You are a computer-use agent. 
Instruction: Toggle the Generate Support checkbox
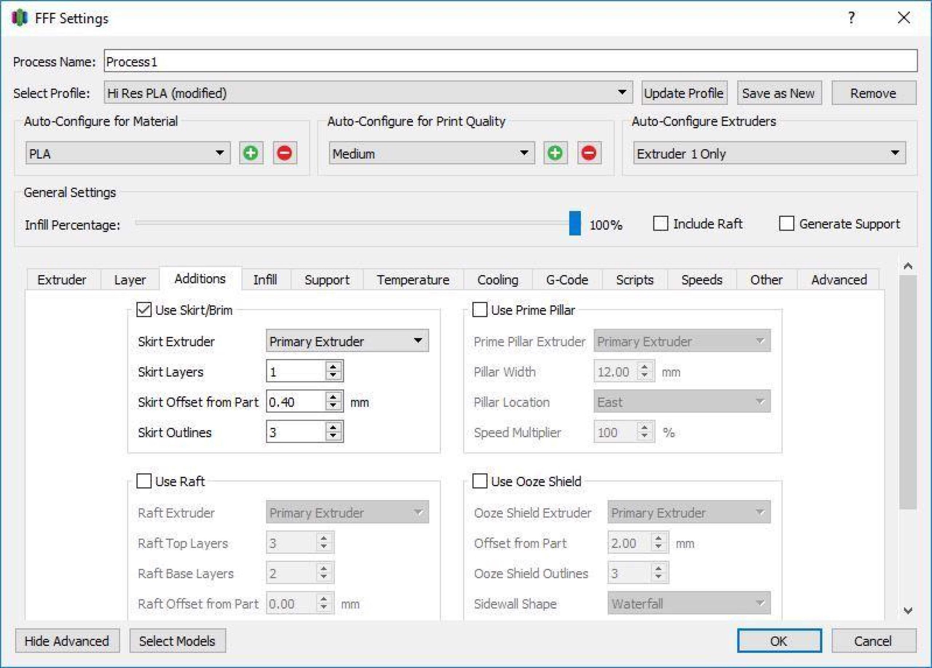tap(786, 224)
